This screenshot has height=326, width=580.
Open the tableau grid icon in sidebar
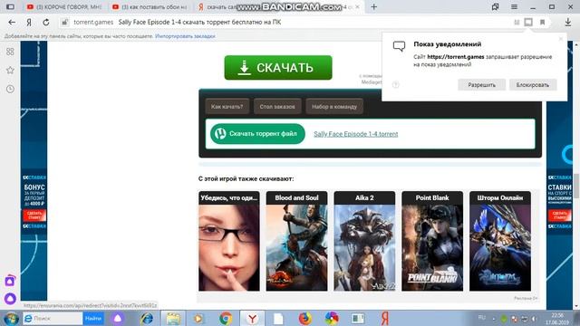pos(10,52)
